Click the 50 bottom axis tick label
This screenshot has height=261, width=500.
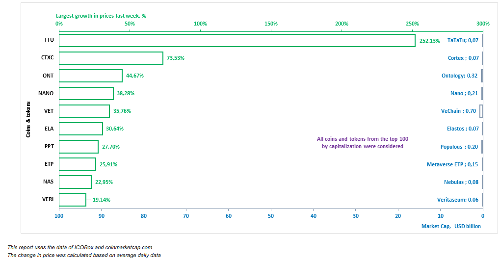[x=271, y=216]
